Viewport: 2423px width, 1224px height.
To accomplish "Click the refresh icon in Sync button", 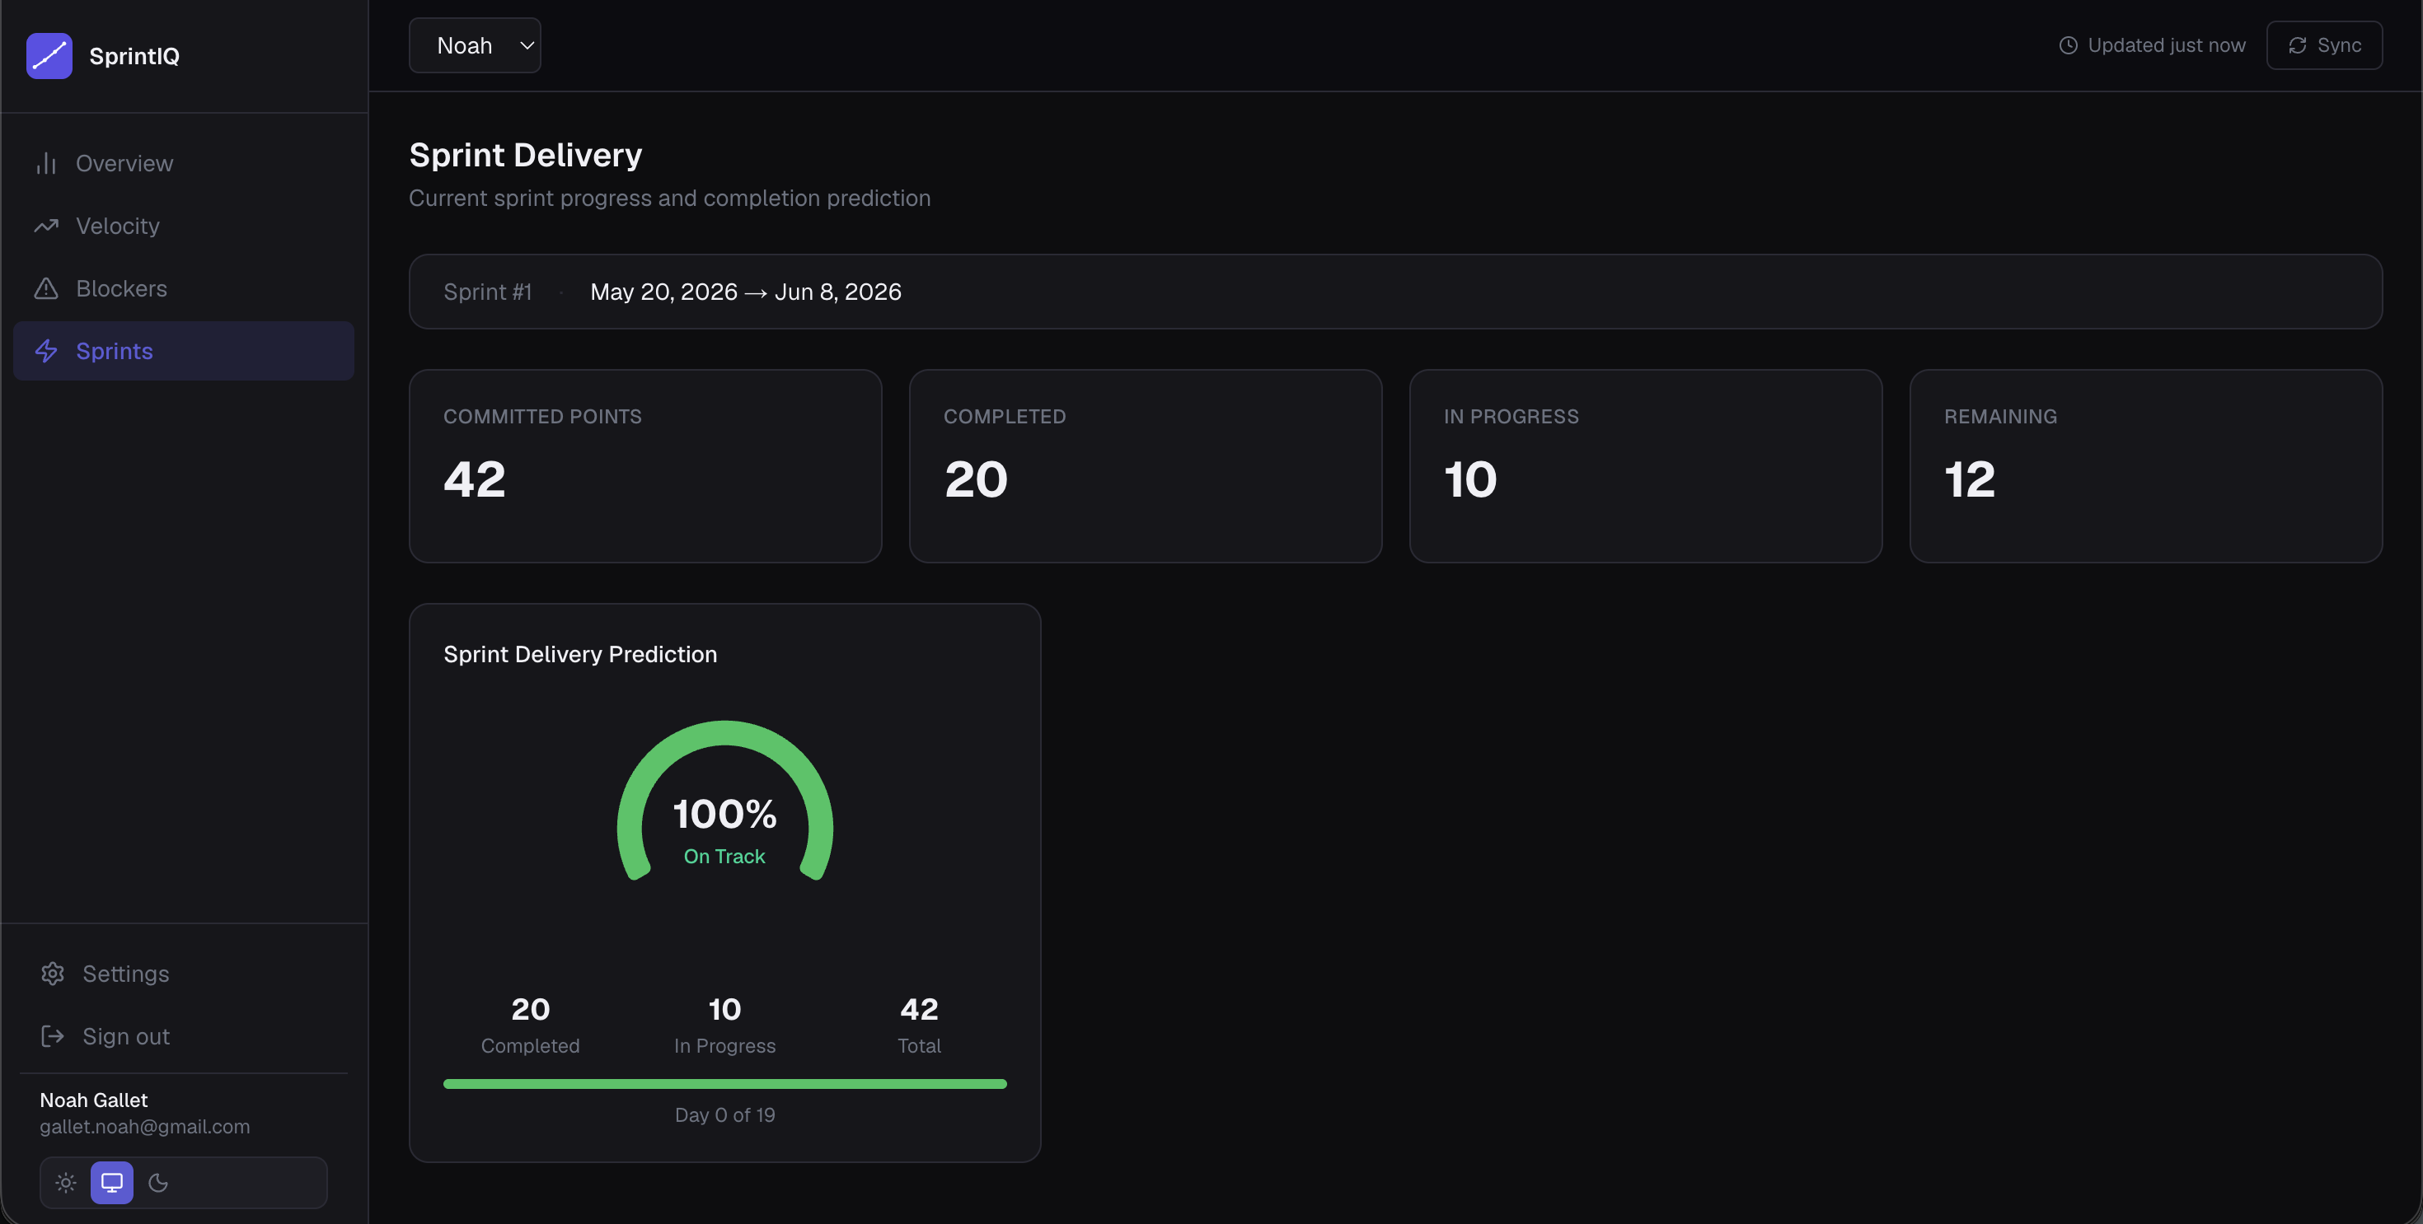I will click(2298, 45).
